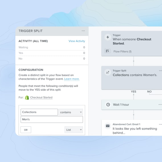This screenshot has width=162, height=162.
Task: Click the CONFIGURATION heading
Action: (31, 70)
